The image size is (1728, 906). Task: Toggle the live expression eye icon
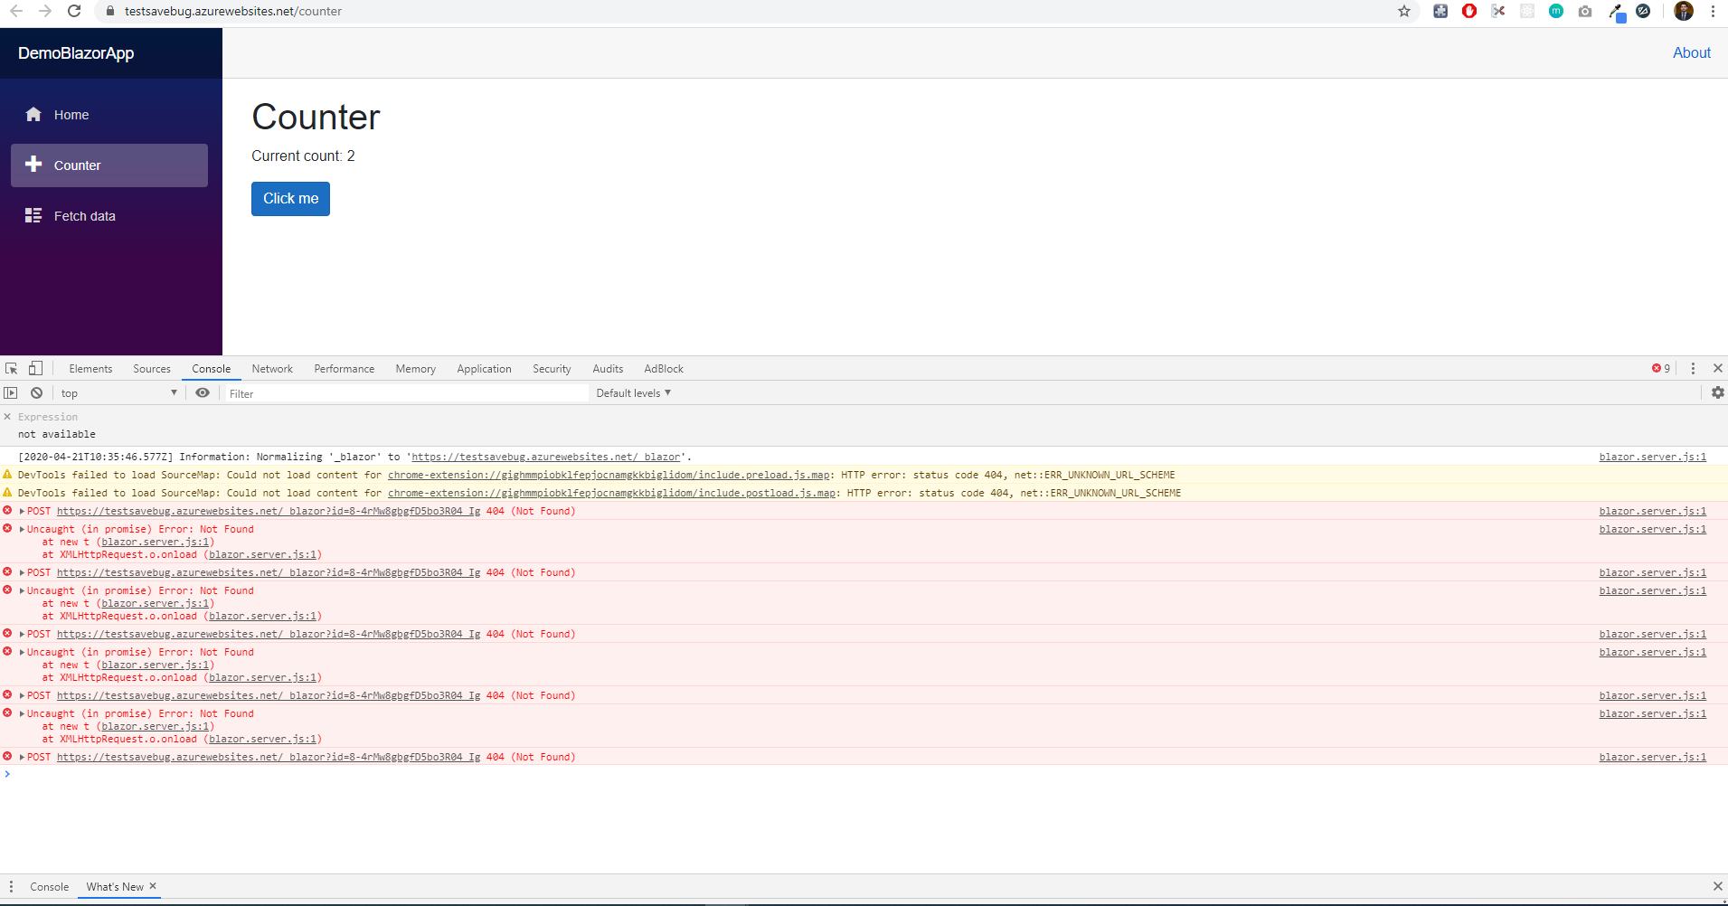[203, 392]
